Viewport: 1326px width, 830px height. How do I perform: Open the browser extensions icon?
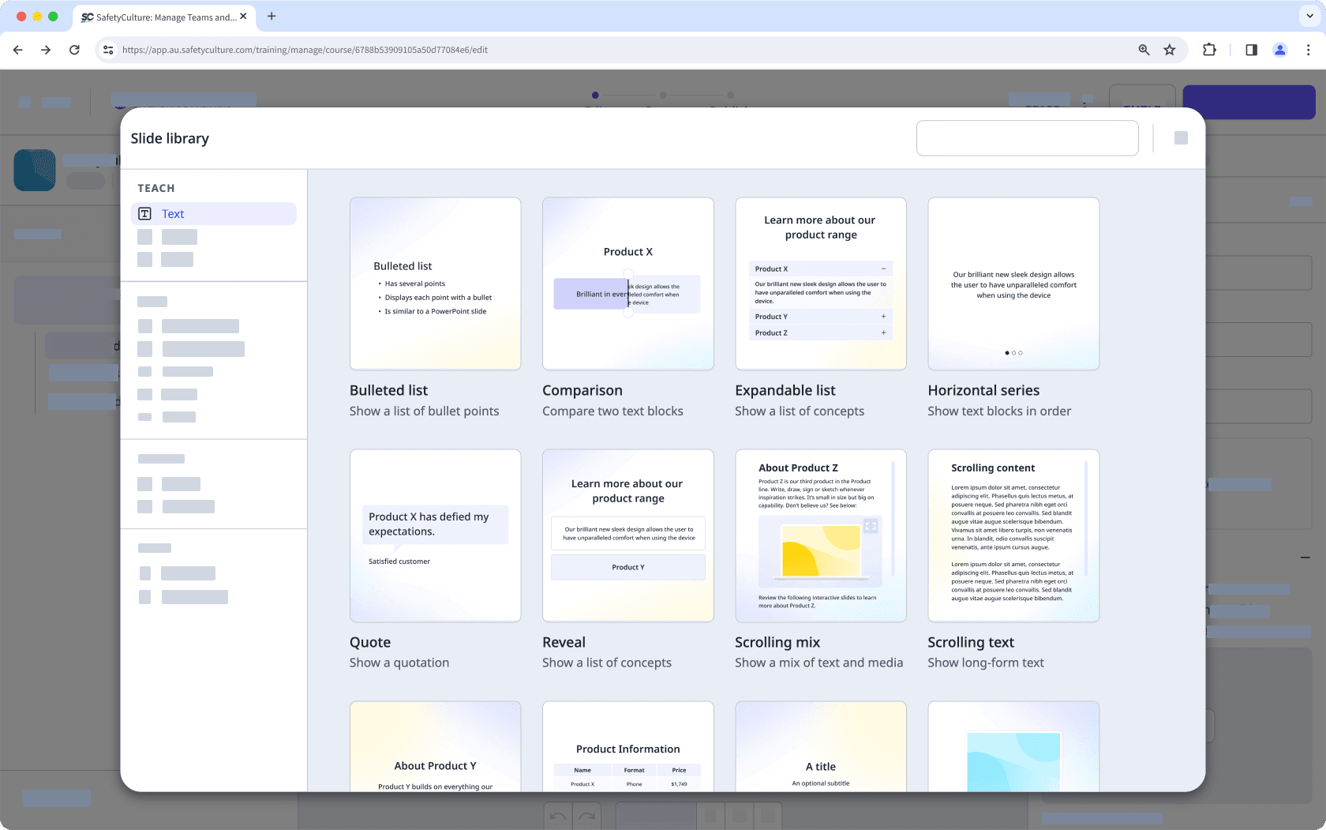pos(1209,49)
